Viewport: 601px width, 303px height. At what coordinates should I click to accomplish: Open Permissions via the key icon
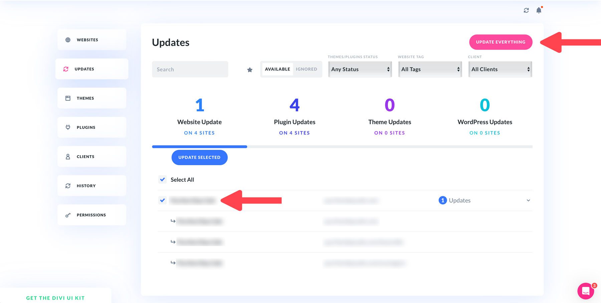pyautogui.click(x=68, y=215)
